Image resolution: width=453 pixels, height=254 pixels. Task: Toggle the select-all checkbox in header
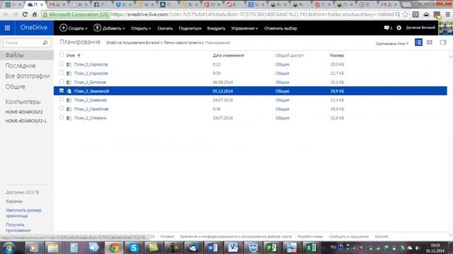[x=62, y=55]
